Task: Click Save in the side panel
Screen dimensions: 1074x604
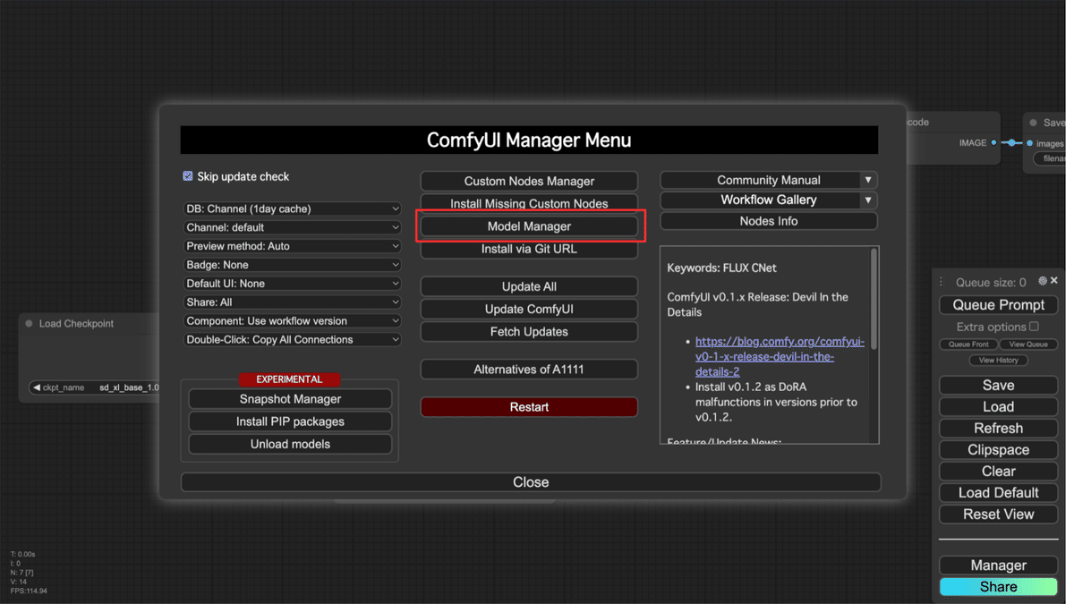Action: coord(998,386)
